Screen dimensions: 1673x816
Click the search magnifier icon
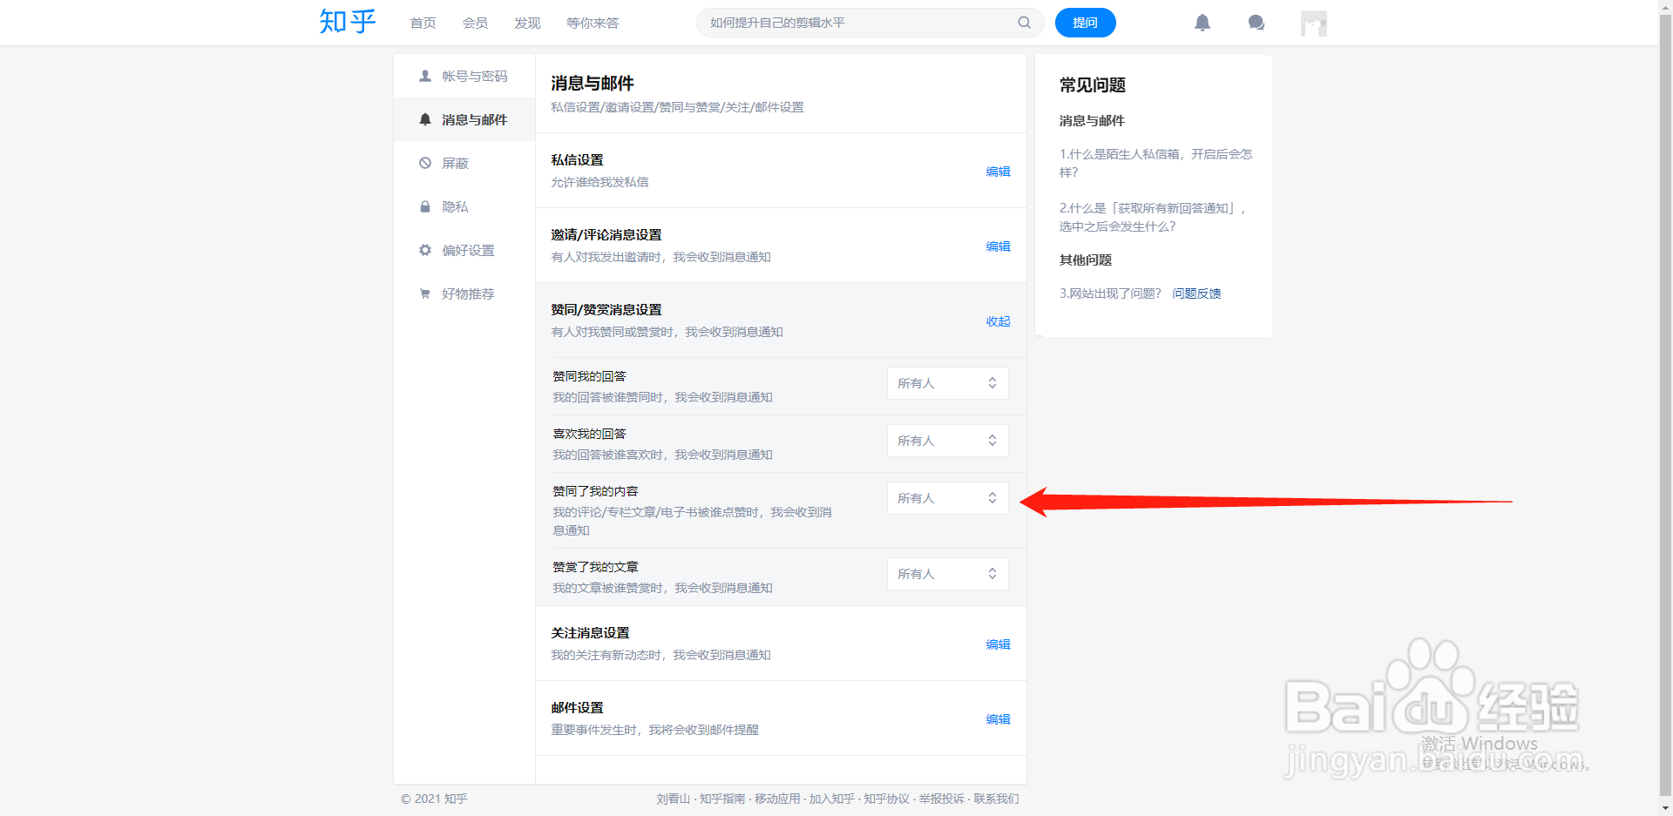tap(1024, 23)
